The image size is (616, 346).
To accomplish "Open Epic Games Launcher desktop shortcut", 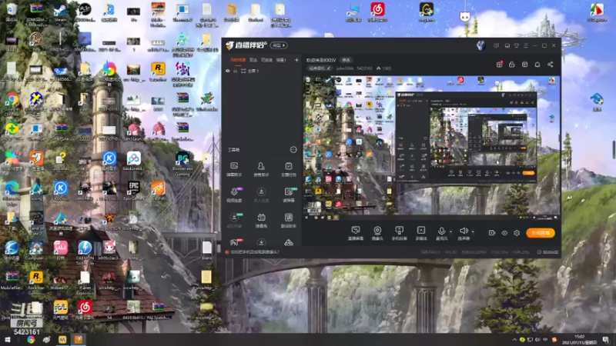I will 133,190.
